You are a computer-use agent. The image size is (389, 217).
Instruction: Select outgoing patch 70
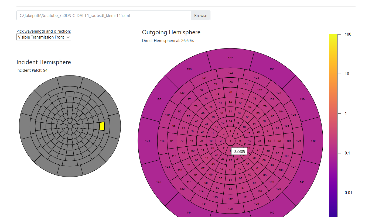point(182,141)
